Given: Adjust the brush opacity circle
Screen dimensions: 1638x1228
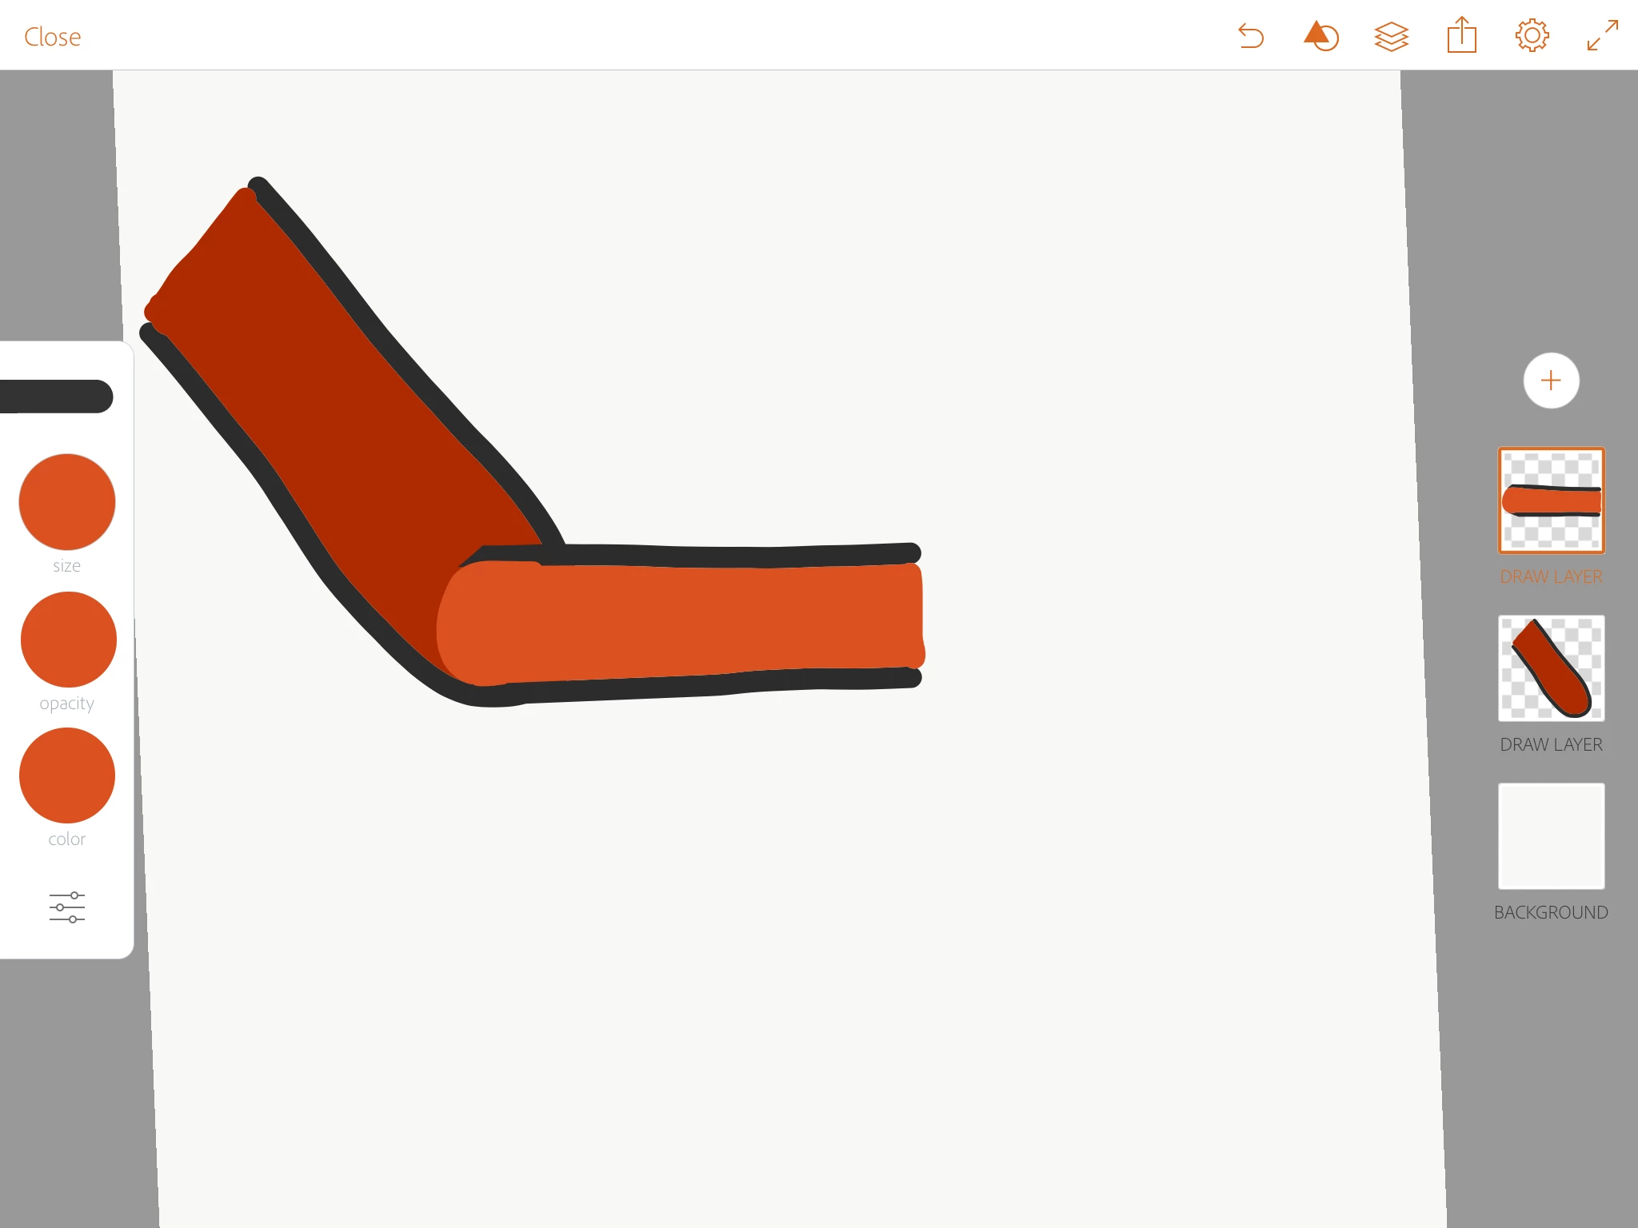Looking at the screenshot, I should (68, 640).
